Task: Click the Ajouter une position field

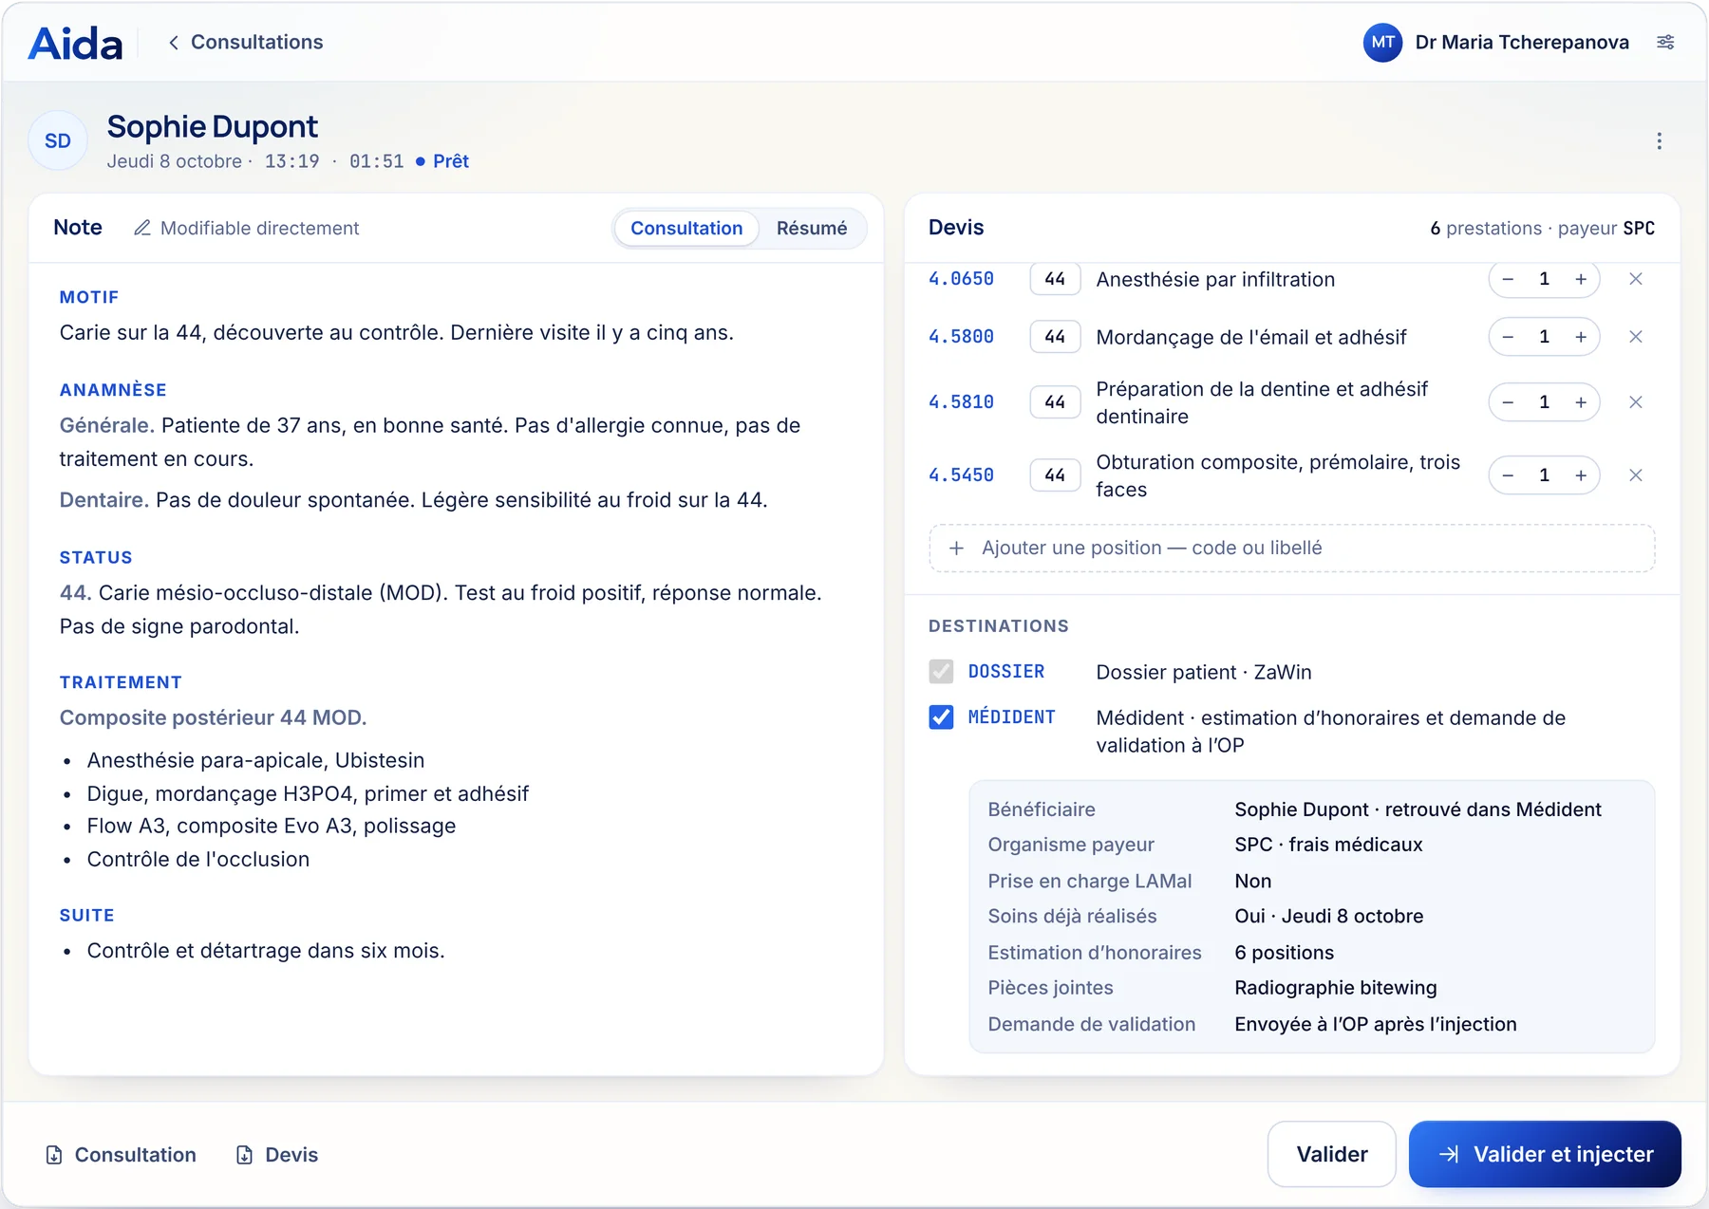Action: 1292,549
